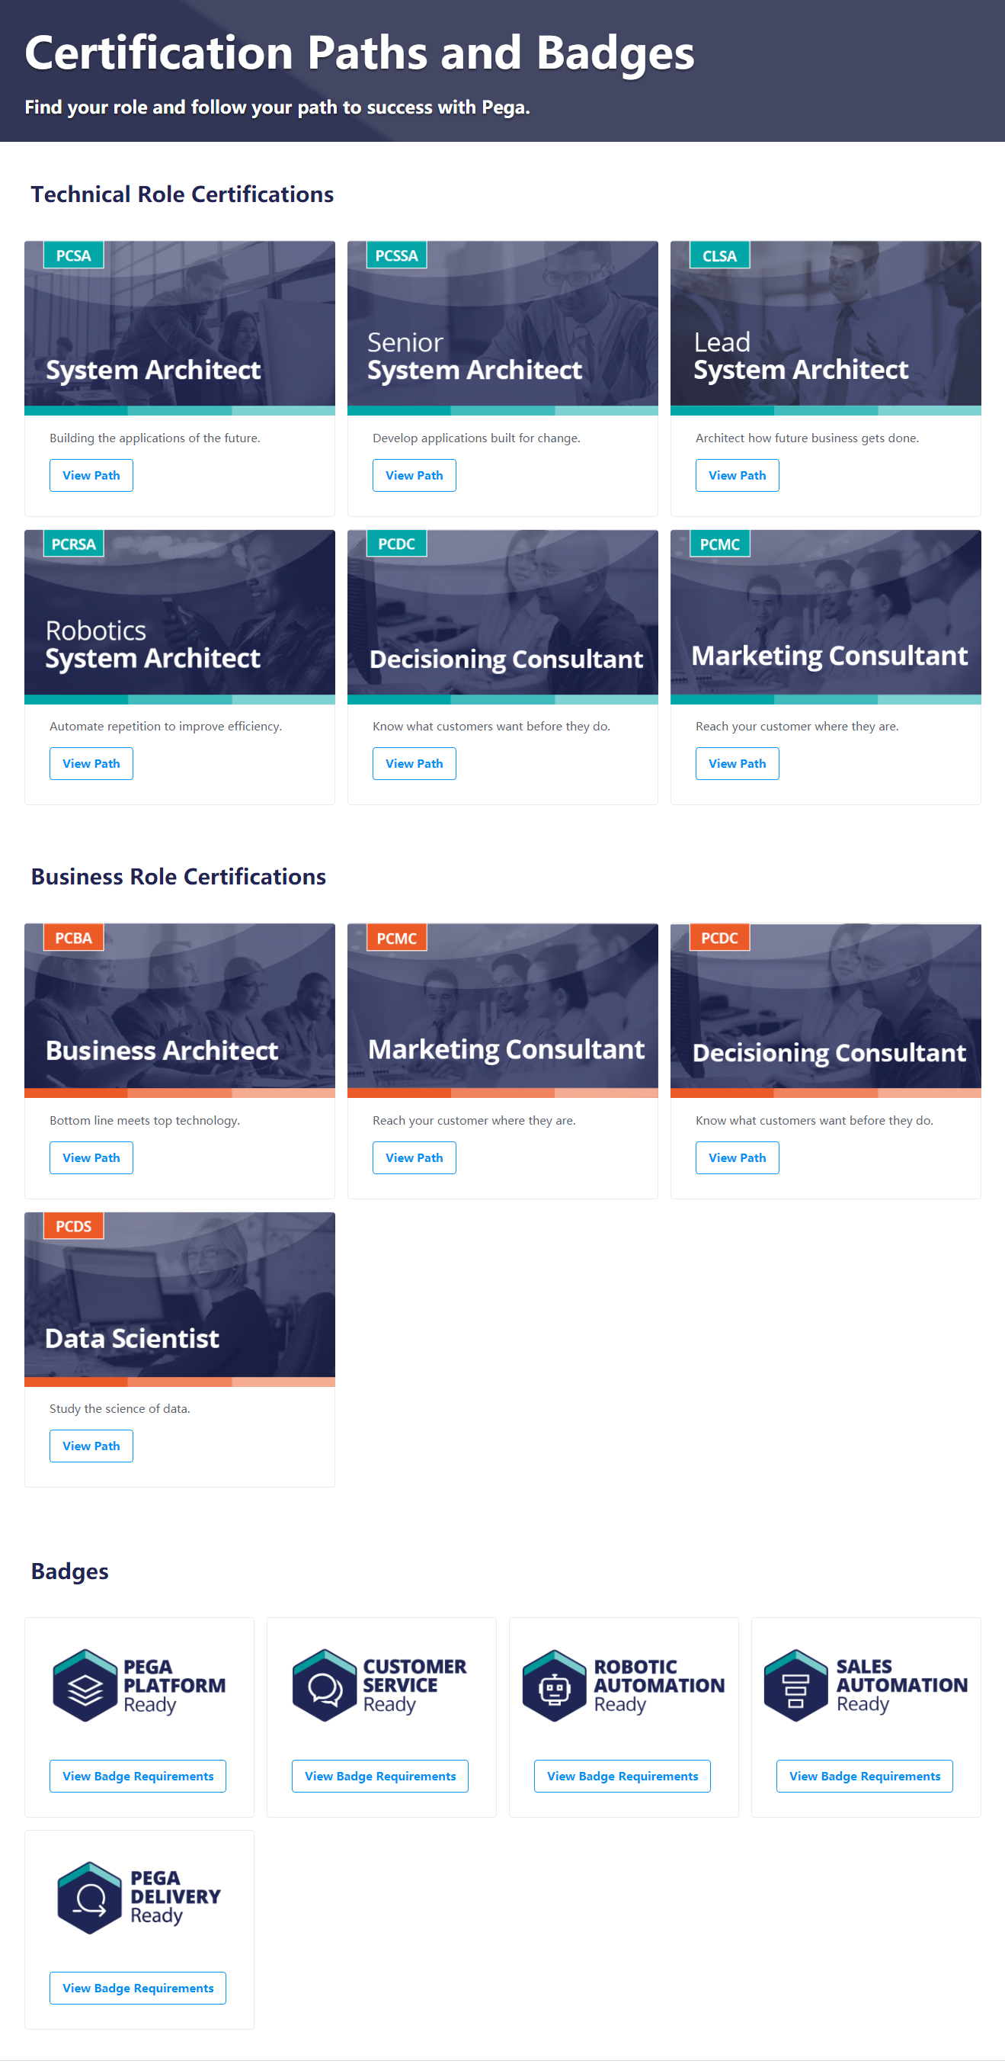Click the Business Role Certifications heading
Screen dimensions: 1005x2064
(x=178, y=877)
